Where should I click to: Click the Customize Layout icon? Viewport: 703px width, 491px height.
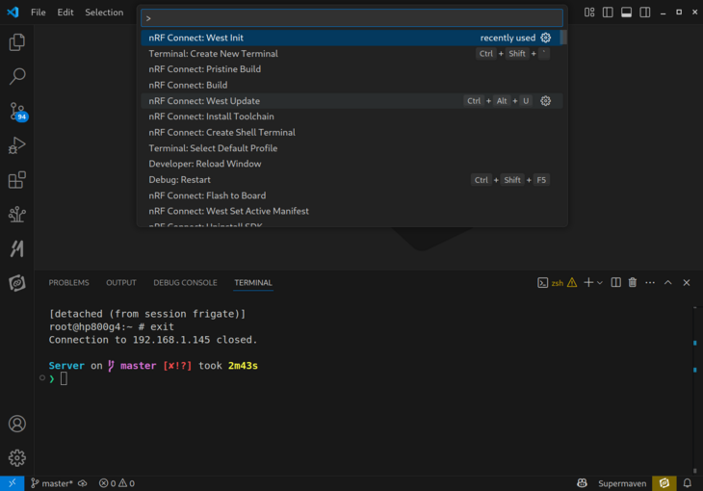[x=589, y=13]
